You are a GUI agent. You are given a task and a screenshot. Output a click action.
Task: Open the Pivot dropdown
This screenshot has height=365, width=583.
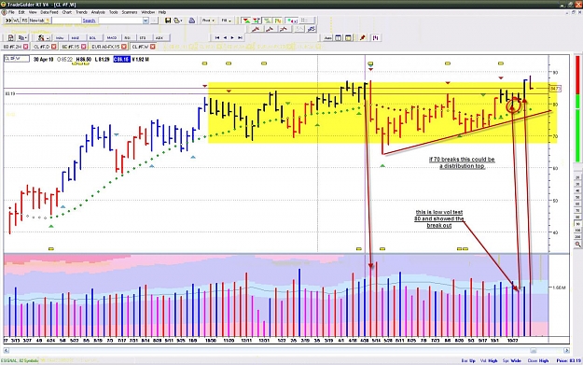(208, 21)
